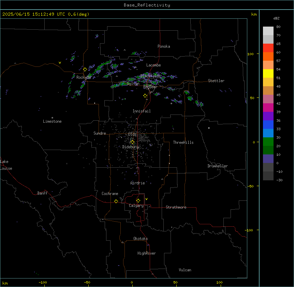Select the yellow diamond marker near Cochrane
Screen dimensions: 294x287
click(x=116, y=201)
